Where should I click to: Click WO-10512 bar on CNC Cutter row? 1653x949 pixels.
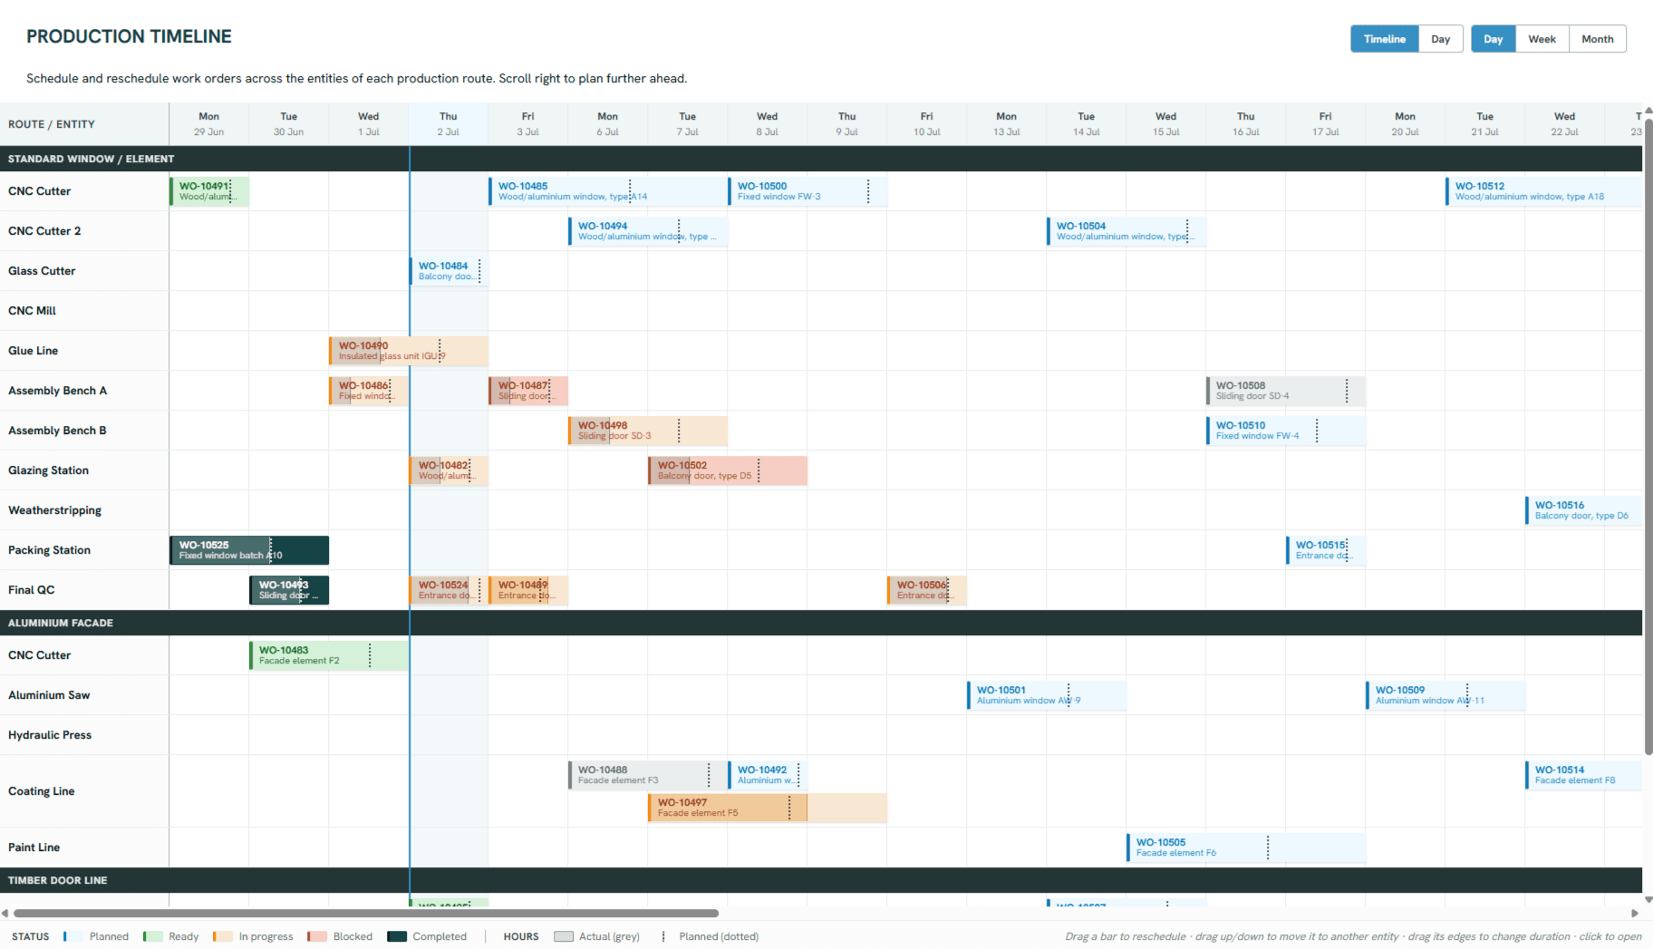[1543, 191]
